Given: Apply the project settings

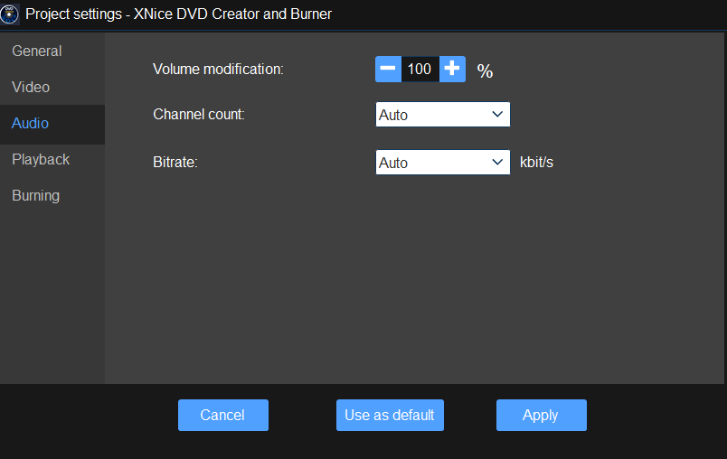Looking at the screenshot, I should (x=541, y=416).
